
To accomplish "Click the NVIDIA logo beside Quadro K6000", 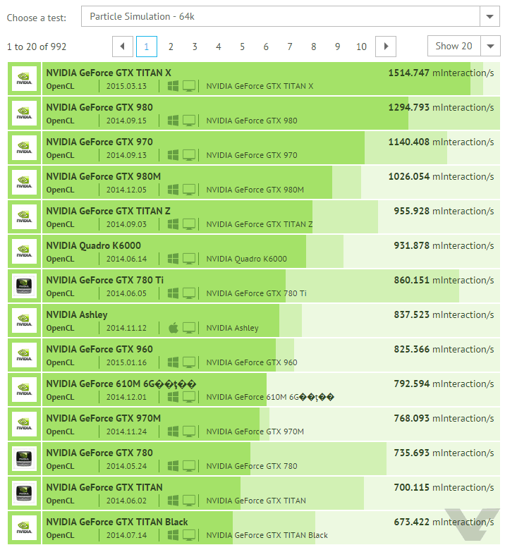I will pyautogui.click(x=24, y=252).
